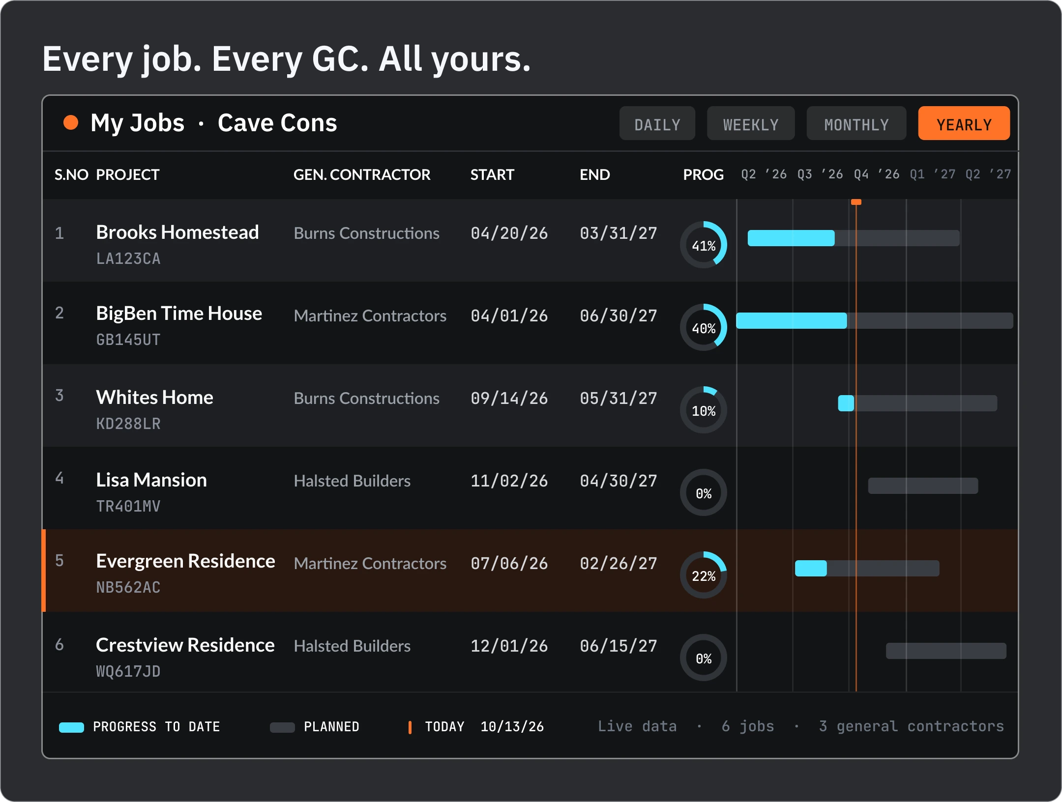Click the 0% progress ring for Crestview Residence

coord(704,658)
